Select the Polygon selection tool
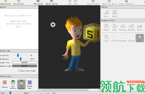The height and width of the screenshot is (94, 145). tap(115, 38)
